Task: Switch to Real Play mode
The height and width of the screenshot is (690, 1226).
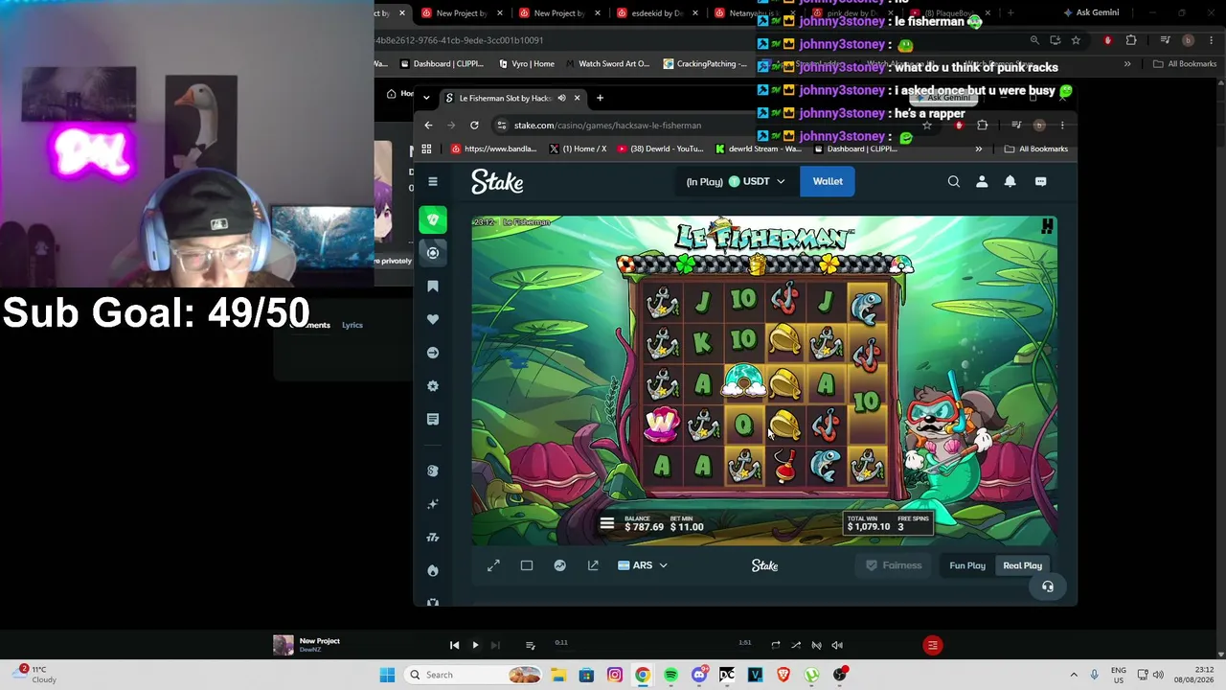Action: (x=1022, y=565)
